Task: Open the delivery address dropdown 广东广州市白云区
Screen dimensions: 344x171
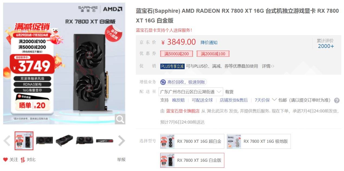Action: click(x=191, y=92)
